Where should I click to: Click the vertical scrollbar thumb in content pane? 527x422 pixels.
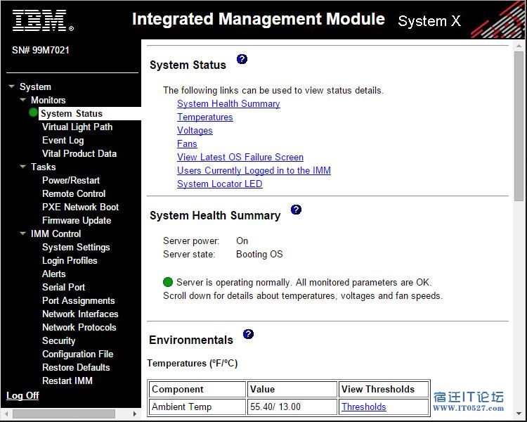pyautogui.click(x=519, y=126)
